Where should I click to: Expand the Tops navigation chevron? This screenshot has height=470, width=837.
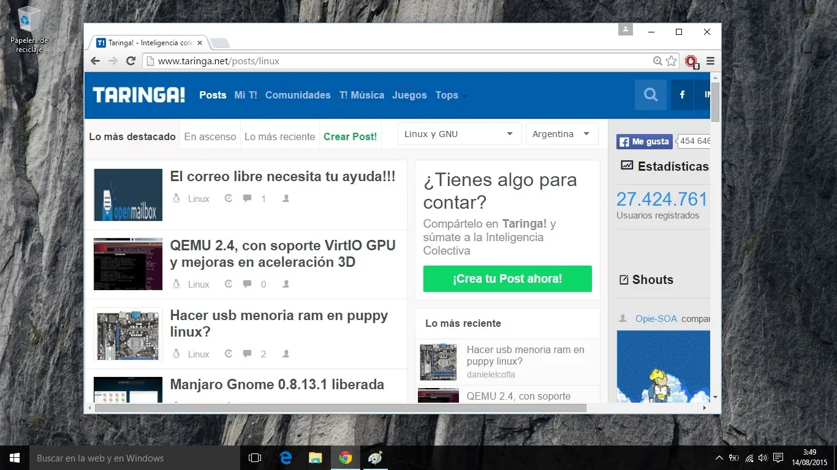(x=464, y=96)
